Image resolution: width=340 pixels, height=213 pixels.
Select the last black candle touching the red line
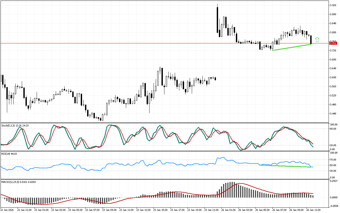pos(311,39)
